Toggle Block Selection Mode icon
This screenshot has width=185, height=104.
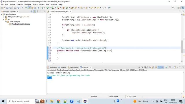[x=35, y=8]
